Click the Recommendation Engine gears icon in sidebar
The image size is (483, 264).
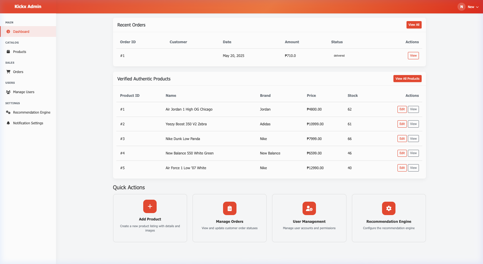[x=8, y=112]
